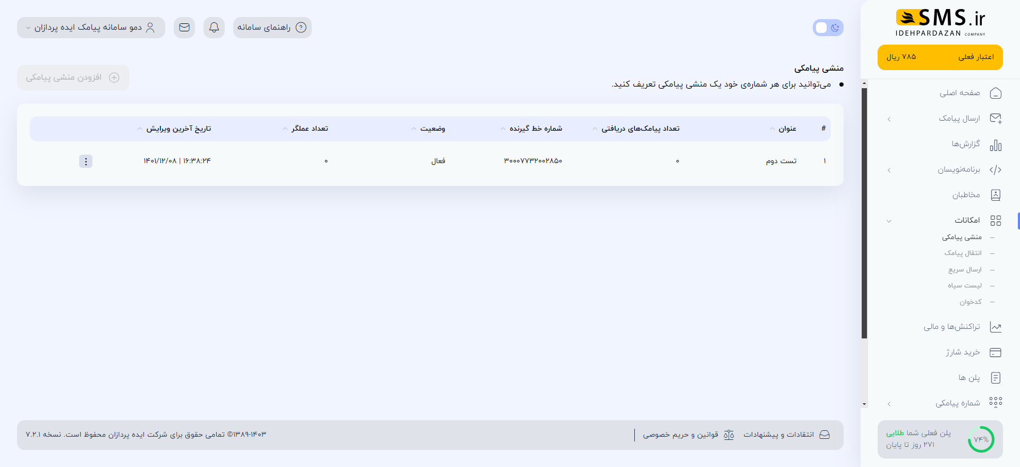Open the three-dot row actions menu

coord(86,161)
